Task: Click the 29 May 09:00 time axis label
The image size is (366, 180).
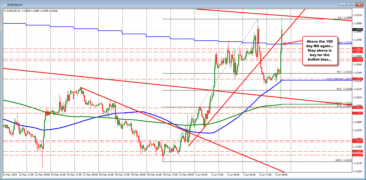Action: click(x=139, y=175)
